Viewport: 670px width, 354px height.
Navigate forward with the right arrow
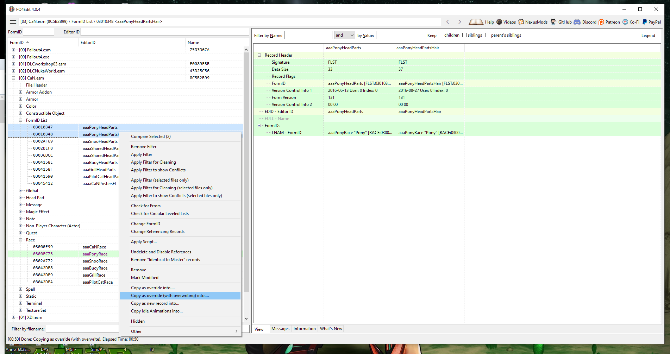click(x=459, y=22)
